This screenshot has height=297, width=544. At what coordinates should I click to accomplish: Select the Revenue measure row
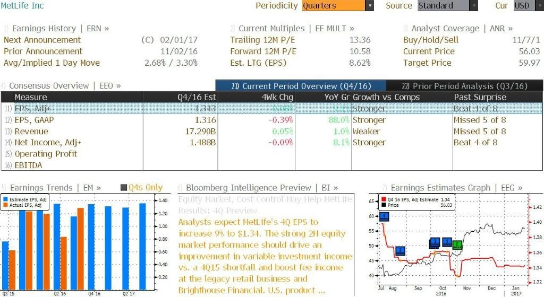click(x=271, y=132)
